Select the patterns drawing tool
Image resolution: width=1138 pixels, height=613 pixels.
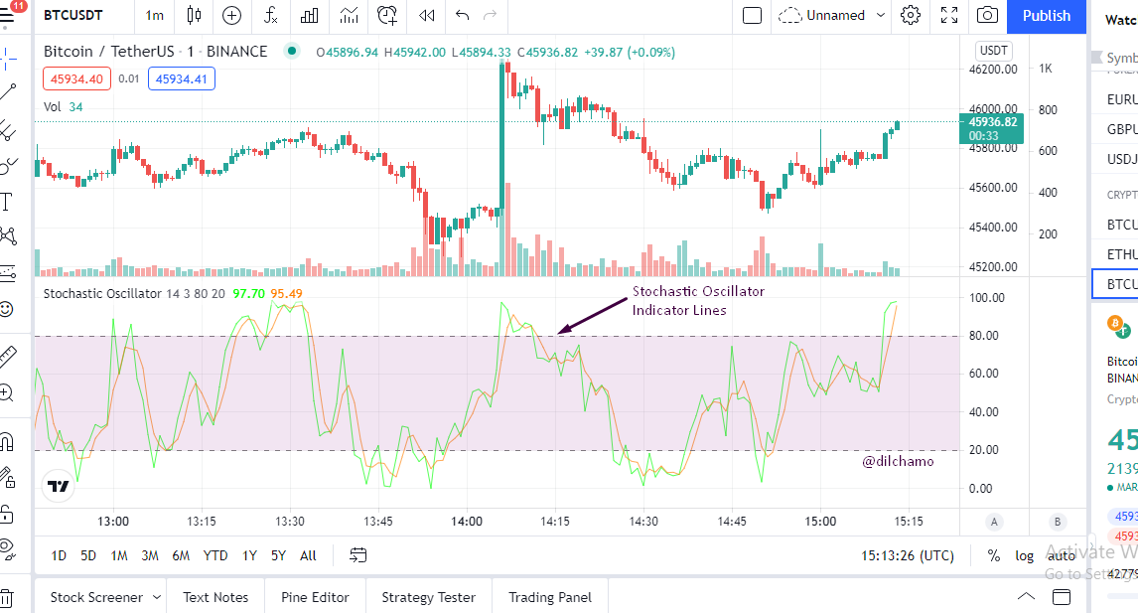coord(7,236)
